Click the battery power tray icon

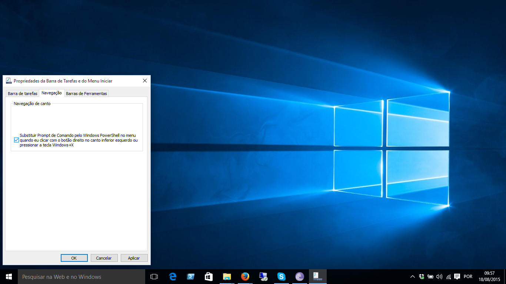tap(430, 277)
